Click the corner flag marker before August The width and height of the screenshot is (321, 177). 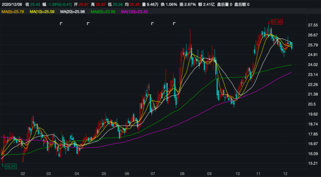pyautogui.click(x=174, y=24)
